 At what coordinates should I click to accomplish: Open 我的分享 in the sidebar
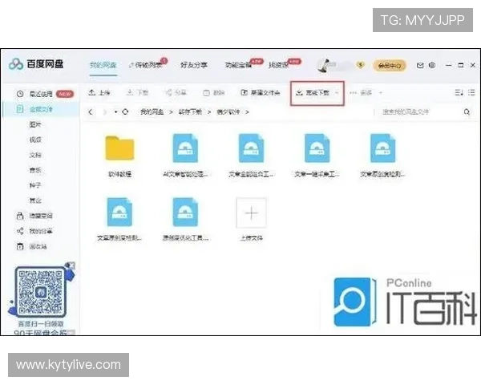(x=41, y=231)
